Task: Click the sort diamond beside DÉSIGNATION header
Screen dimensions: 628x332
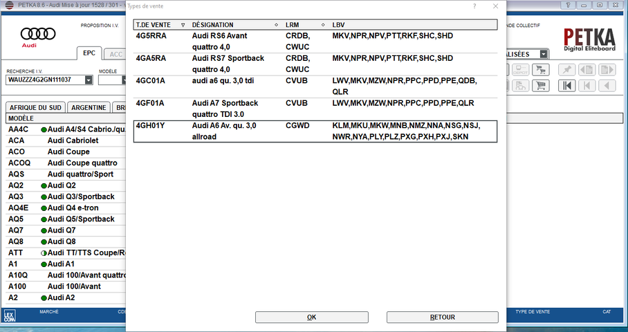Action: point(277,25)
